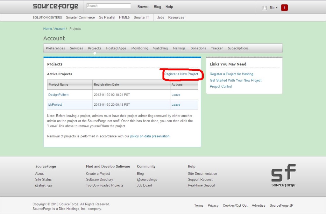Click the Terms link at the bottom
Viewport: 326px width, 214px height.
pos(199,205)
